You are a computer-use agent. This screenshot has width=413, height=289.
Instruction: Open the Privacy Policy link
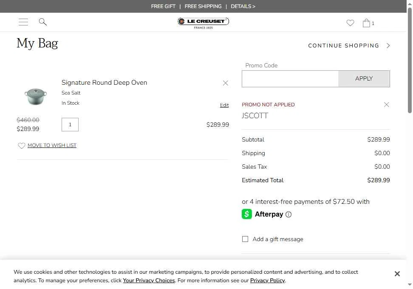(268, 281)
